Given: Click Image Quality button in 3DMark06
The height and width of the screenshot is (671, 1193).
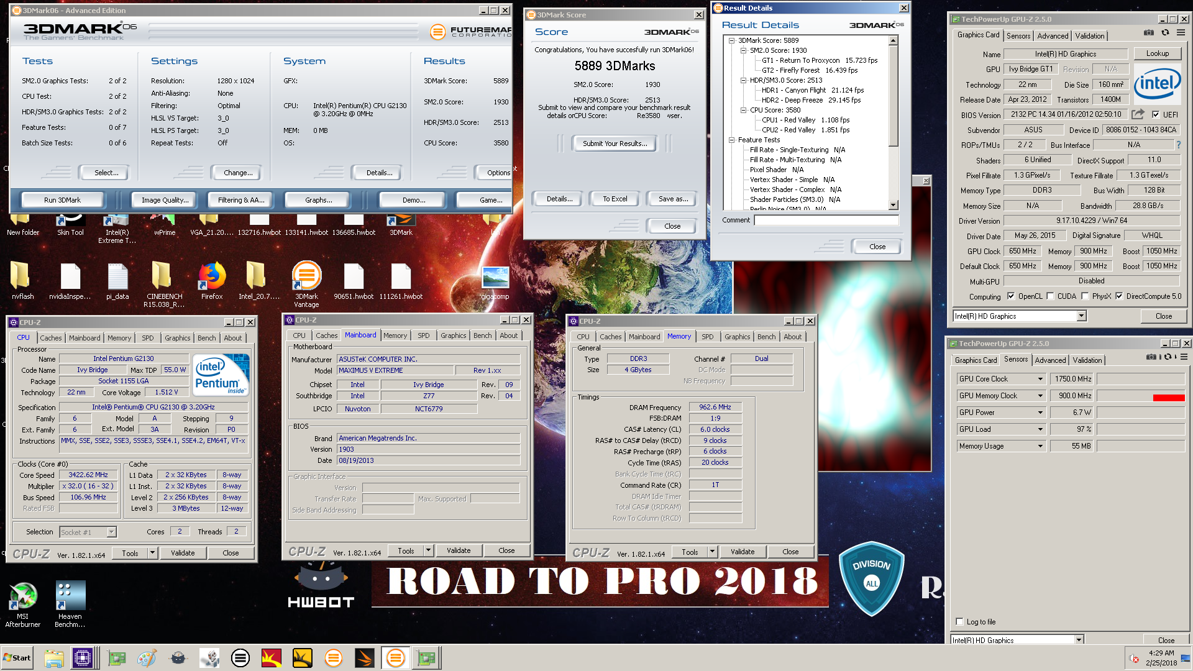Looking at the screenshot, I should click(x=164, y=200).
